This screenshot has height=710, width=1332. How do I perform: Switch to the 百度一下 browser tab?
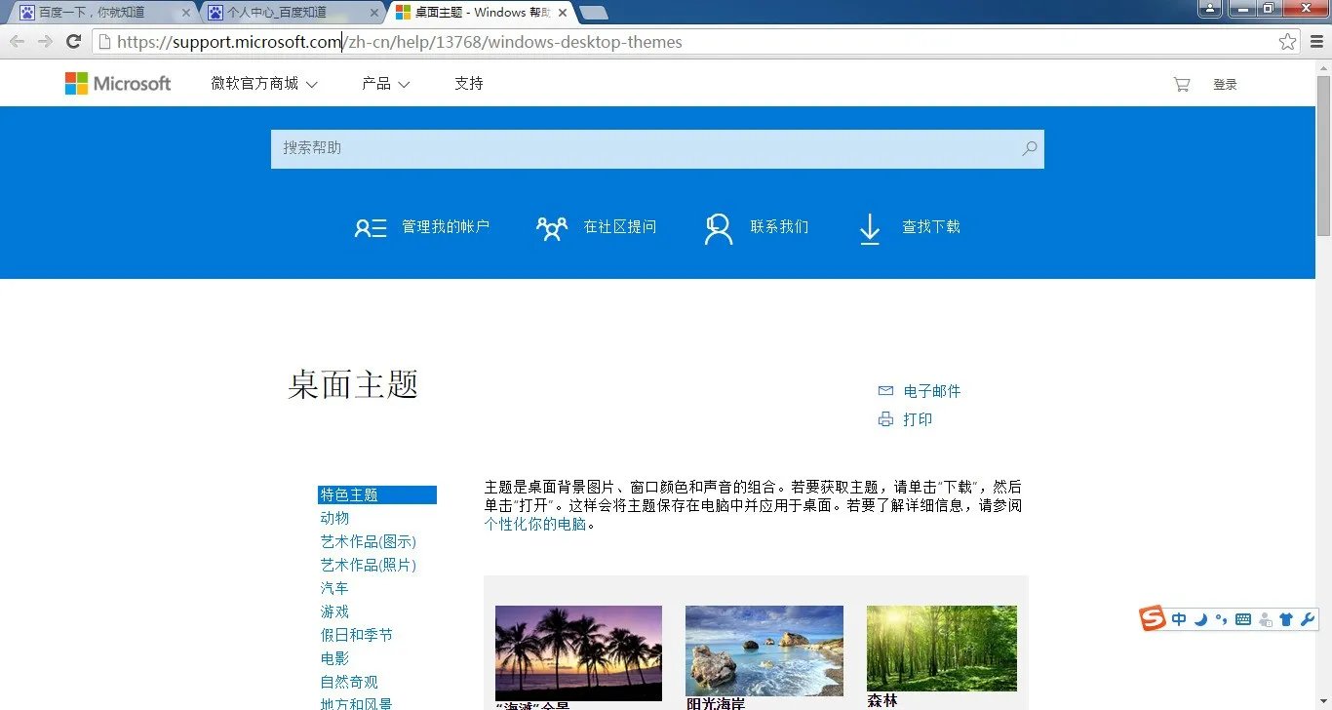(88, 13)
